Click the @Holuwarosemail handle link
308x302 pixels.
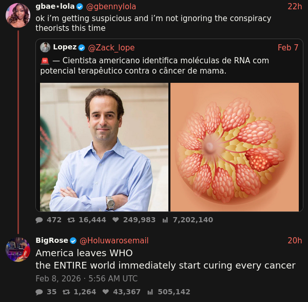coord(113,240)
